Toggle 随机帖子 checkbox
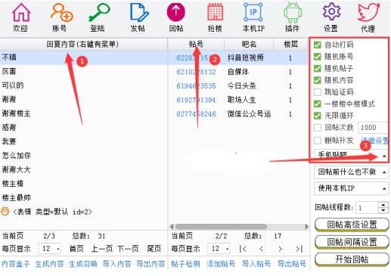The height and width of the screenshot is (276, 391). 318,68
